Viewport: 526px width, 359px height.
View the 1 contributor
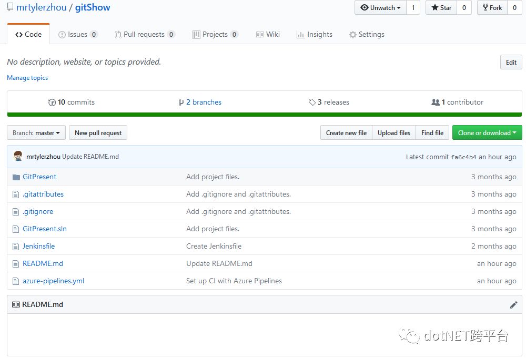point(458,102)
